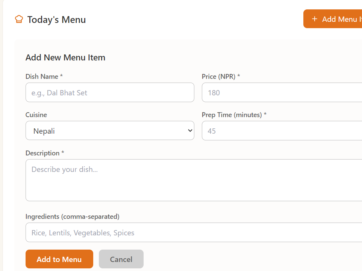Click the Ingredients (comma-separated) label
The width and height of the screenshot is (362, 271).
(72, 217)
